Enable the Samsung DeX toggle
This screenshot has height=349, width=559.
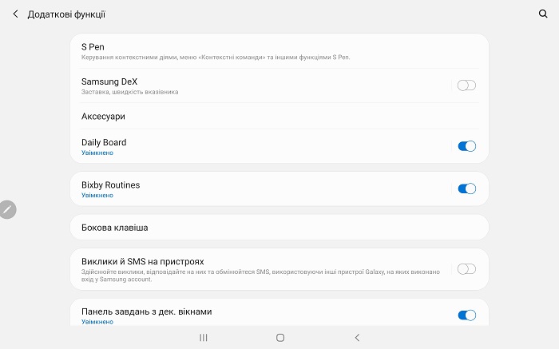coord(466,85)
